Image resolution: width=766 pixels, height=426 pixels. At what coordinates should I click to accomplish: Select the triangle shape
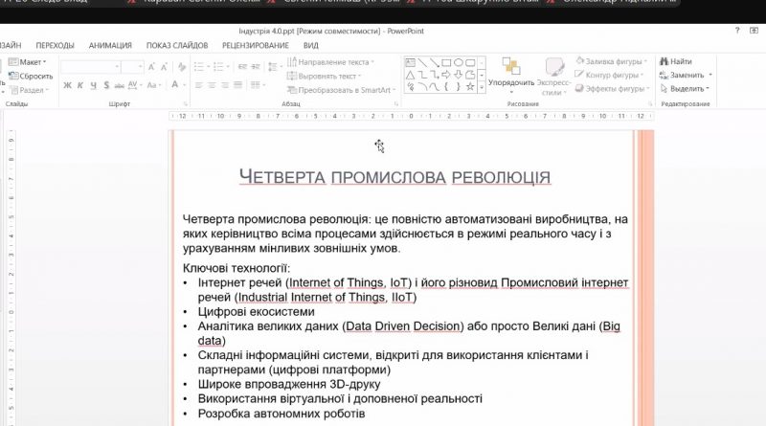411,75
